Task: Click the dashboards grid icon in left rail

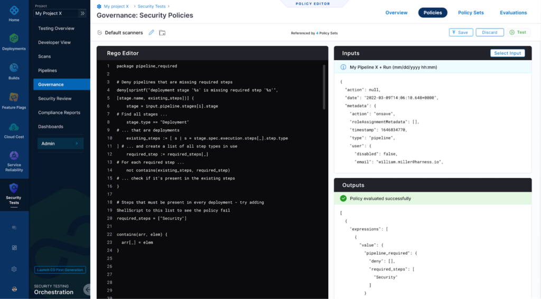Action: [x=14, y=248]
